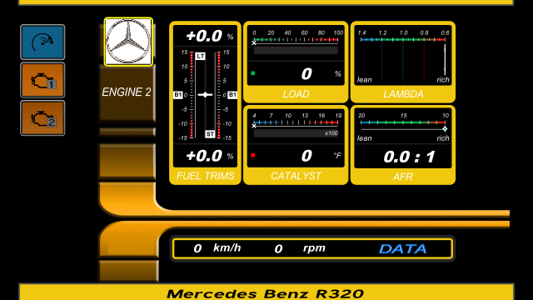Click the Mercedes Benz R320 title bar

266,292
